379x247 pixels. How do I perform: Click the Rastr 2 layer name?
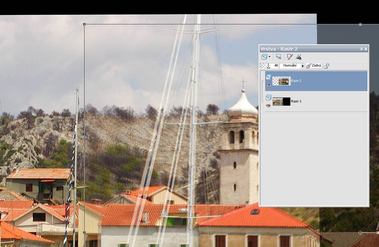[x=296, y=81]
